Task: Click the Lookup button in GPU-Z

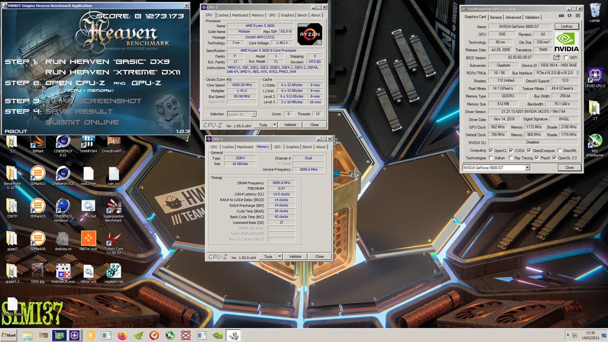Action: pyautogui.click(x=567, y=26)
